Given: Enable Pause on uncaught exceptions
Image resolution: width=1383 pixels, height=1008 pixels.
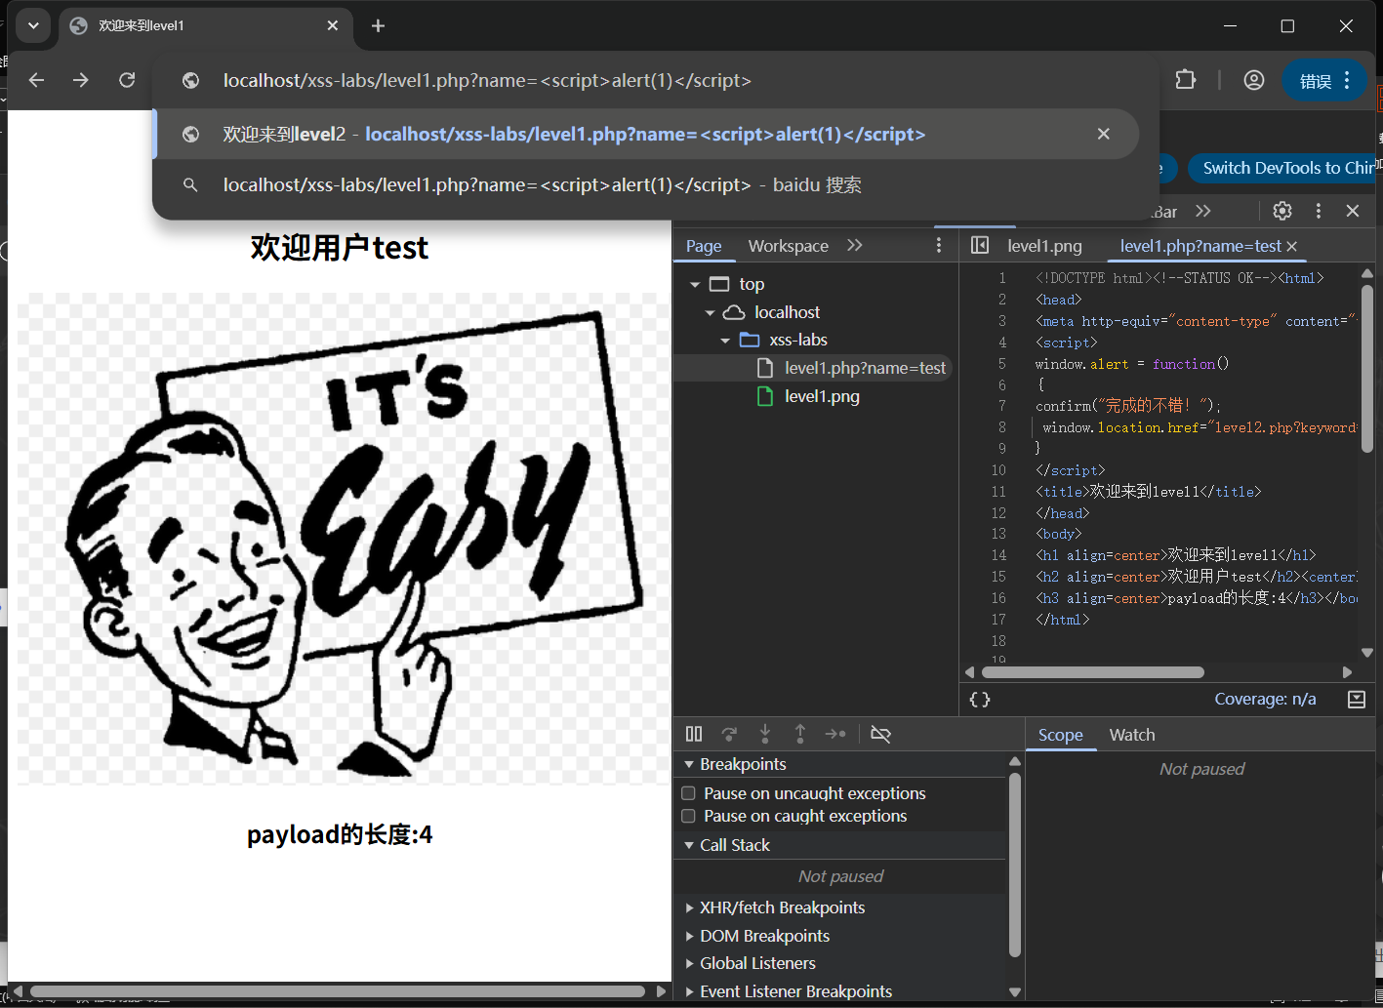Looking at the screenshot, I should (x=688, y=793).
